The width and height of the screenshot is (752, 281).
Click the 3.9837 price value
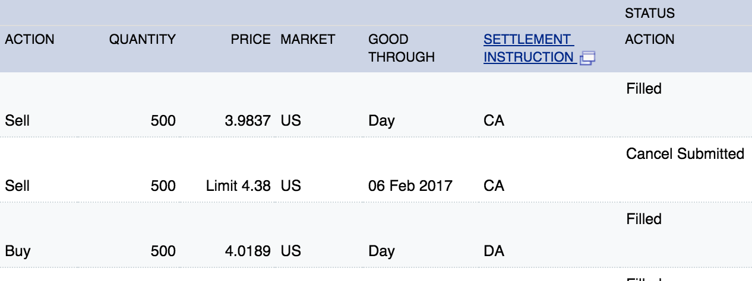(248, 121)
